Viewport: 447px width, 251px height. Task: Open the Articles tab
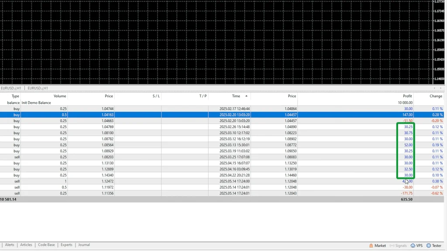[x=26, y=245]
